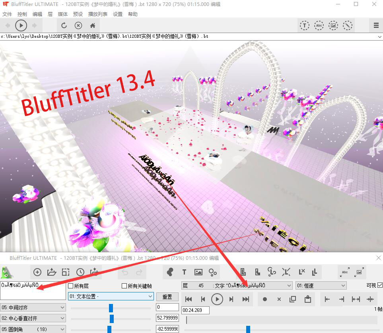Click the dashed circle Abc icon
Image resolution: width=383 pixels, height=333 pixels.
(319, 25)
